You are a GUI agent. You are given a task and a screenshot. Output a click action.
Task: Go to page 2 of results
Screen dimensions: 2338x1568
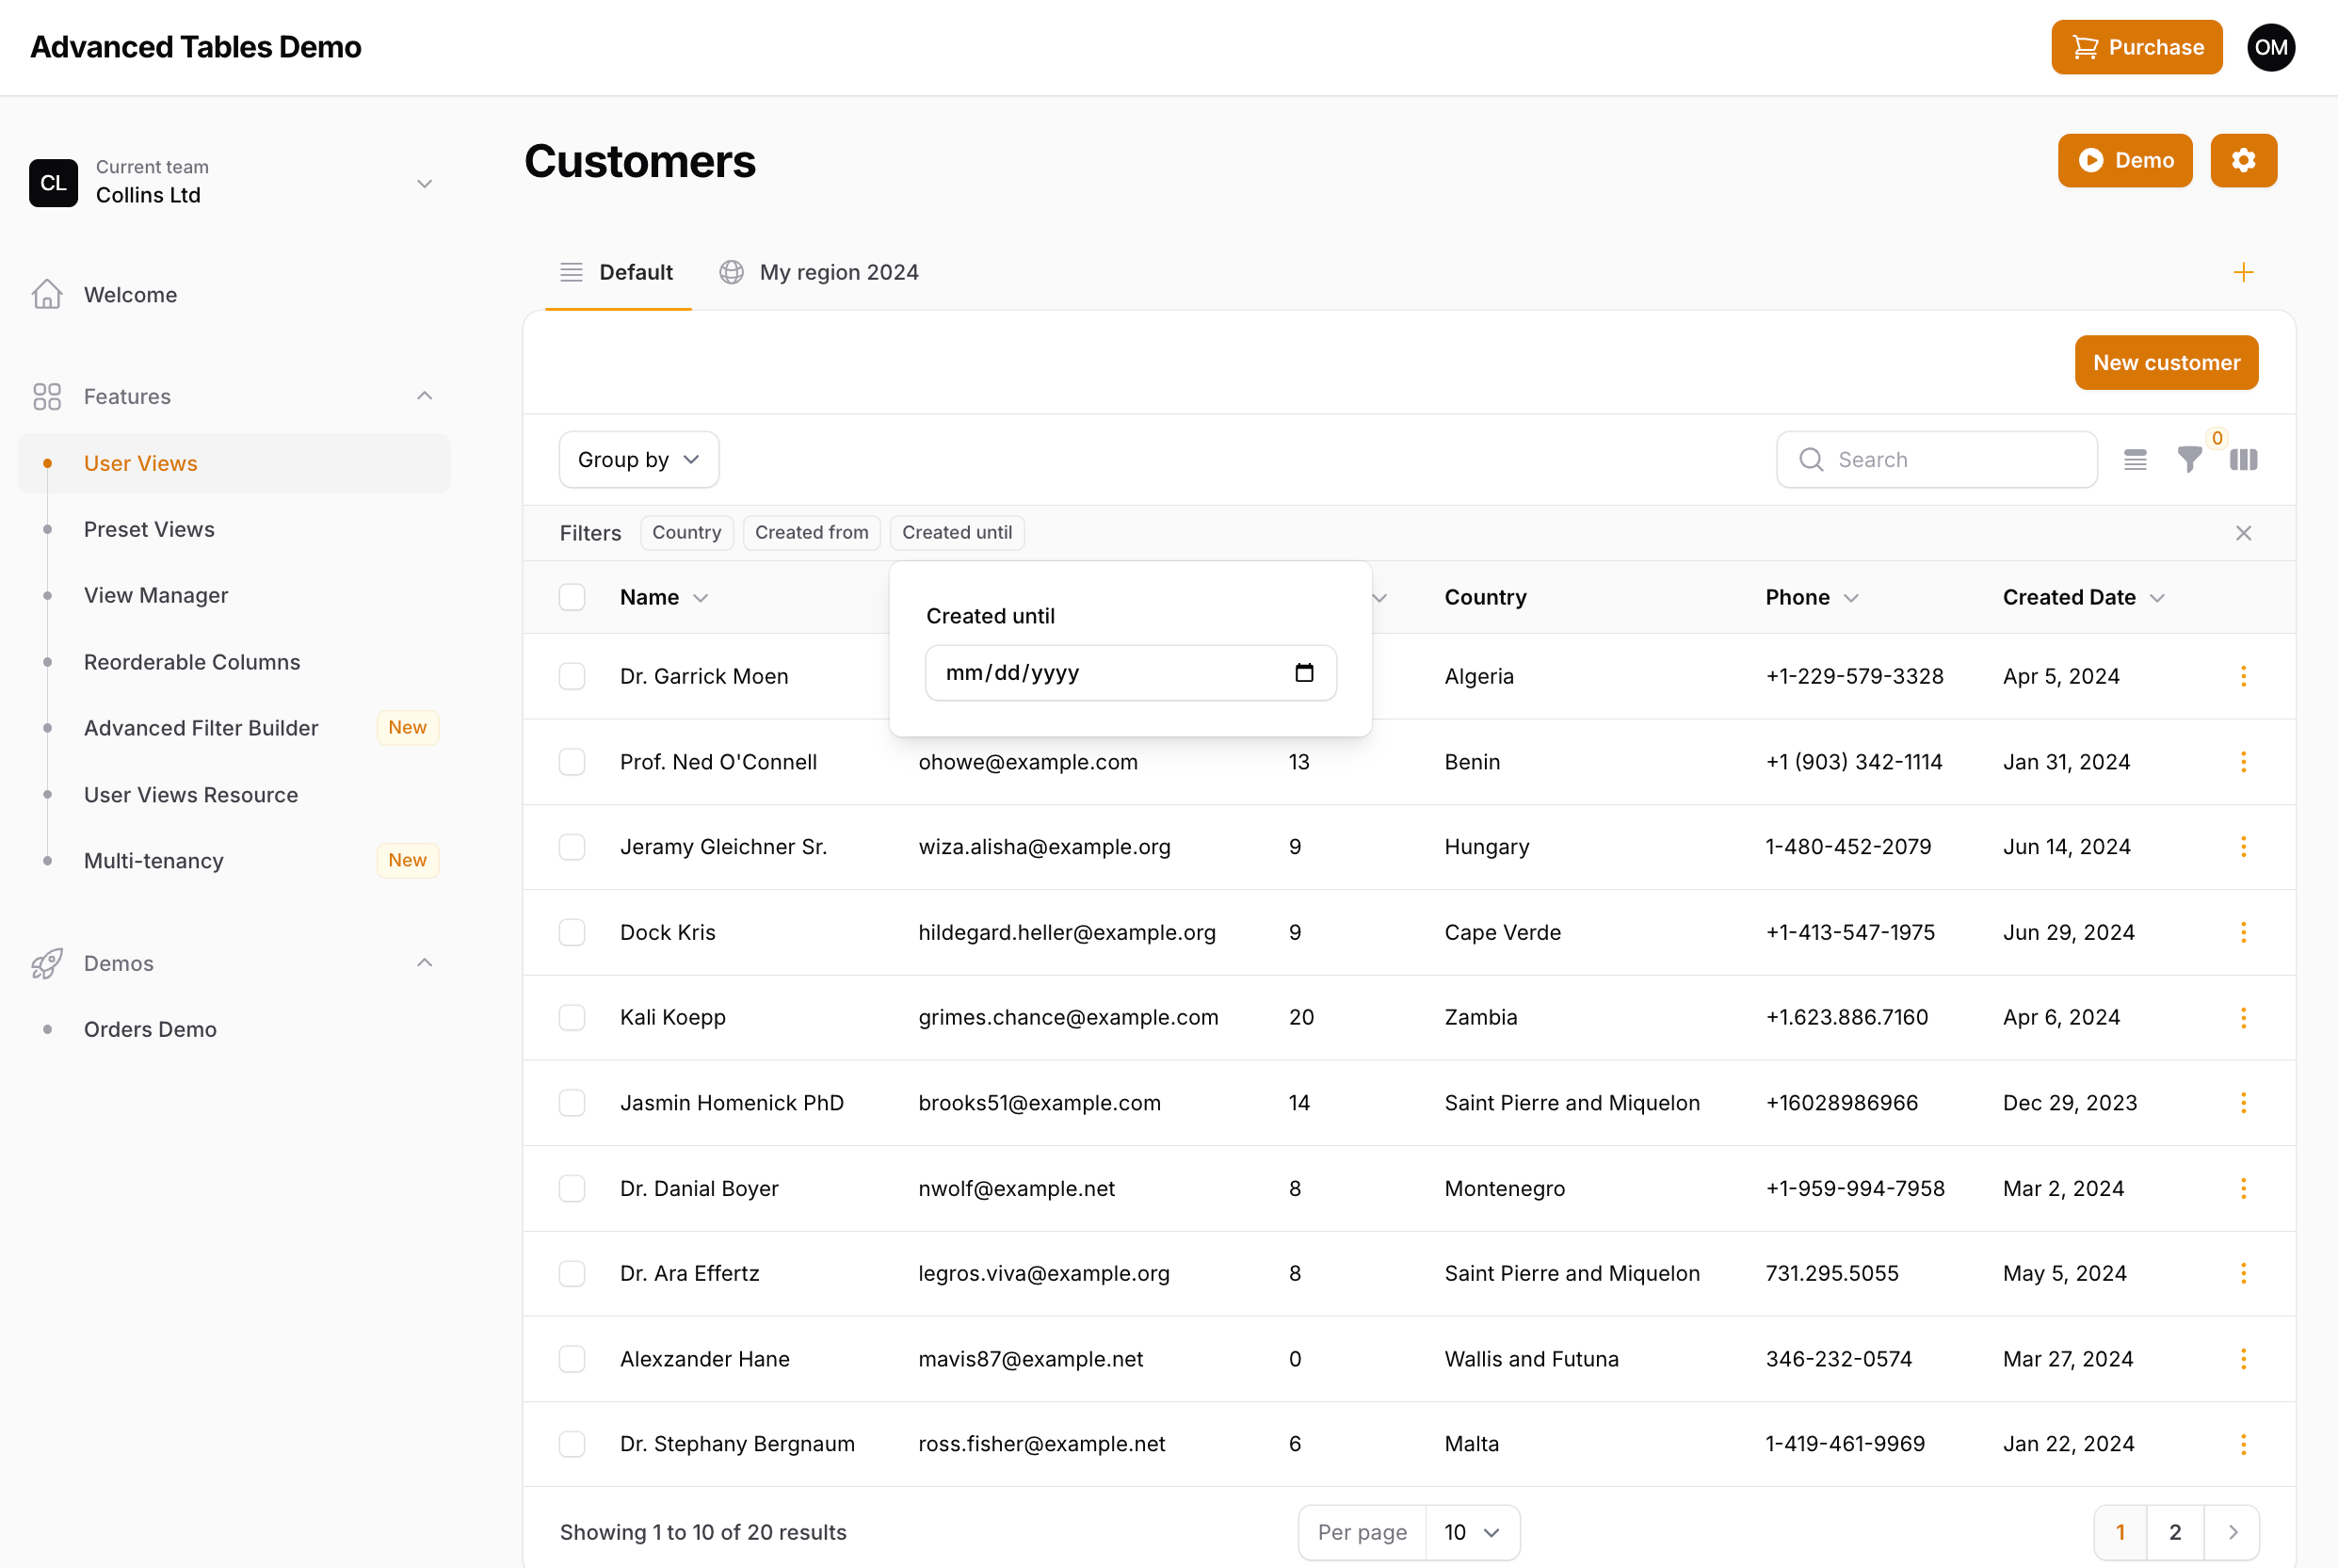(2174, 1532)
